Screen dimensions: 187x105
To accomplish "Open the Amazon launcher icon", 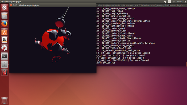I will tap(5, 40).
